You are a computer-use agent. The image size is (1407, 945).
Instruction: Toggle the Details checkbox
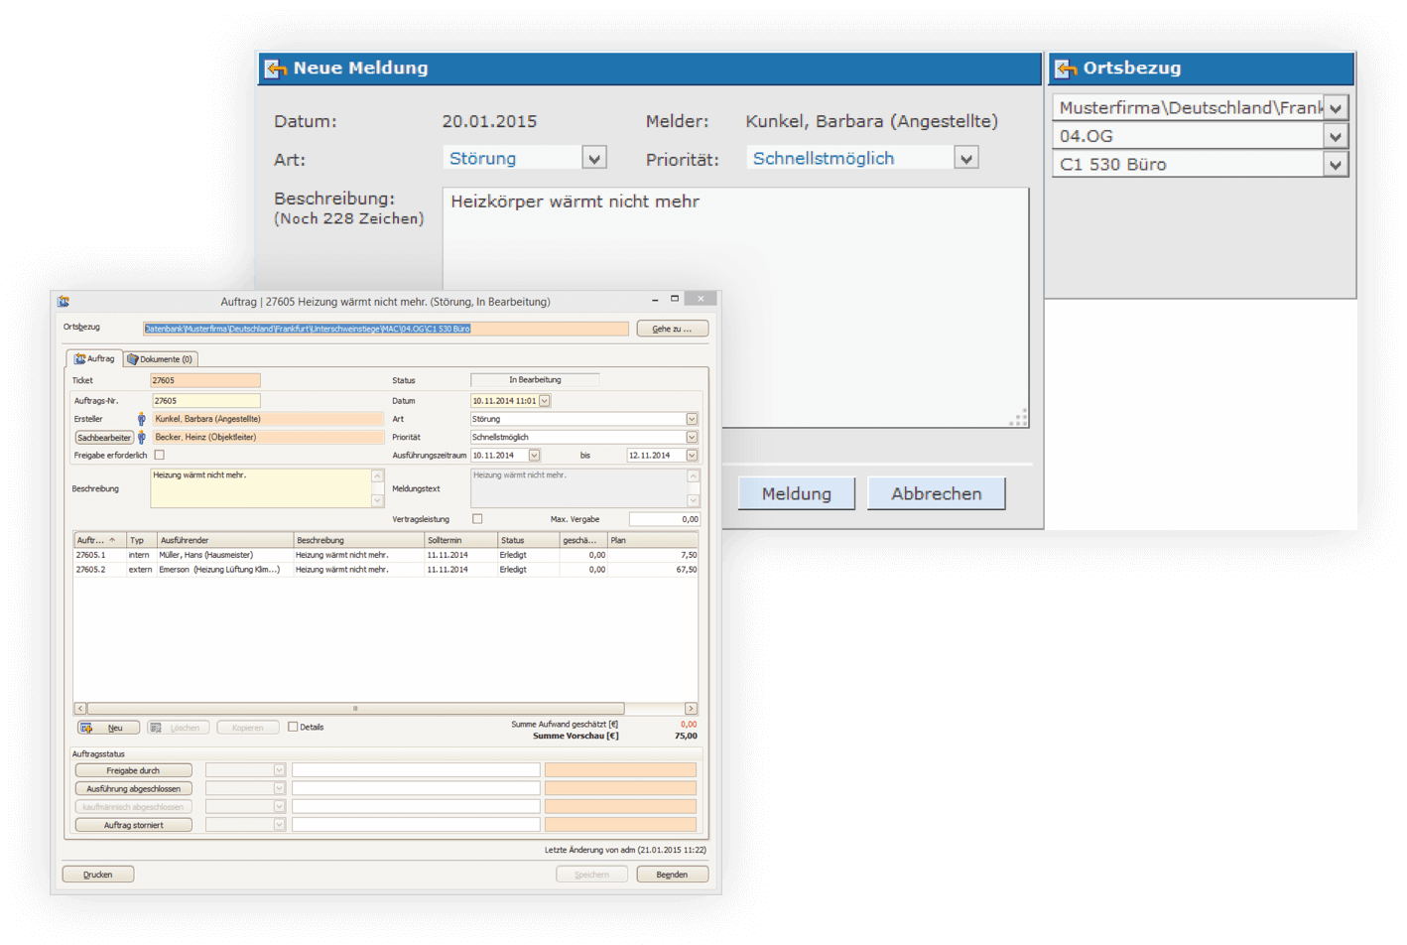(293, 727)
